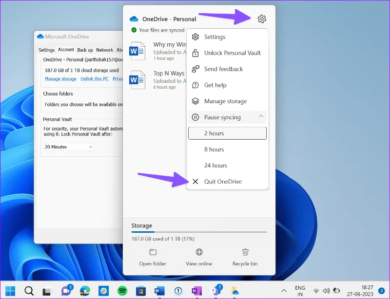
Task: Open Slack from the taskbar
Action: tap(103, 291)
